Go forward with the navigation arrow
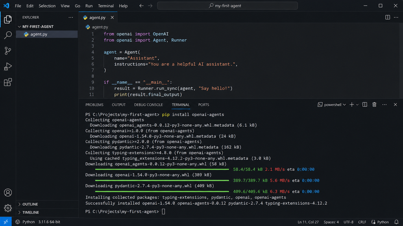Image resolution: width=403 pixels, height=226 pixels. click(x=150, y=5)
